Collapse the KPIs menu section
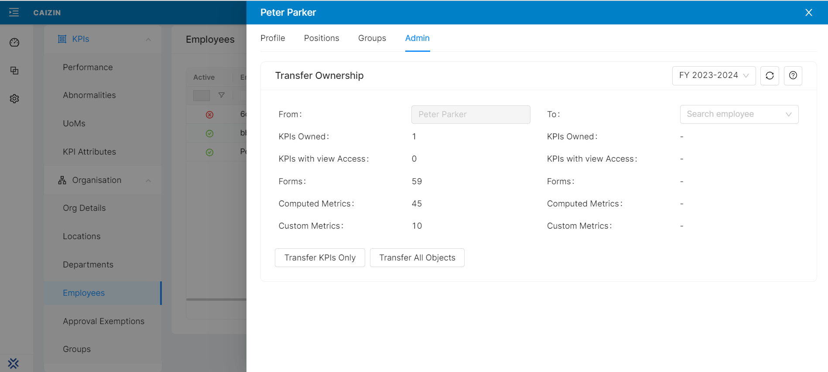 click(148, 39)
